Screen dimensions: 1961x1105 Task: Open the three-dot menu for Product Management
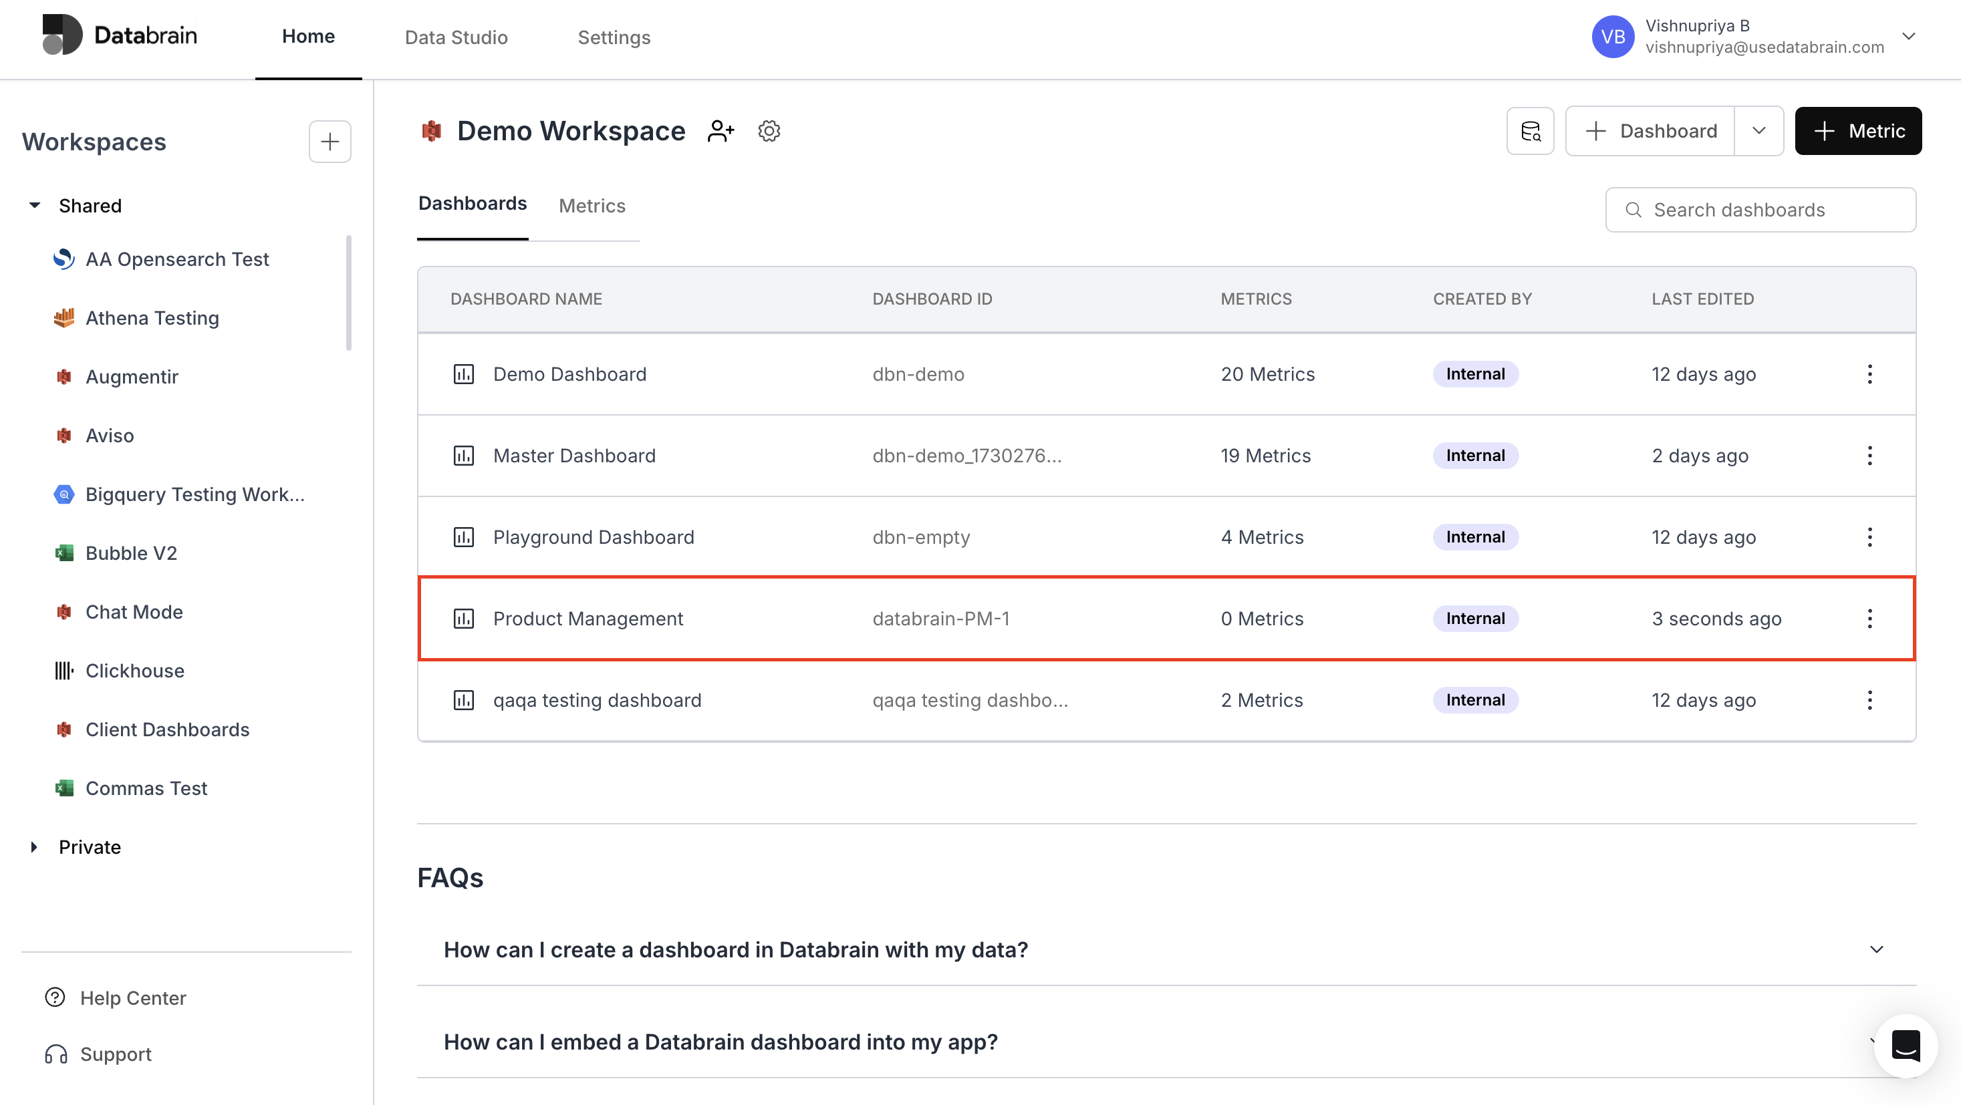point(1870,619)
